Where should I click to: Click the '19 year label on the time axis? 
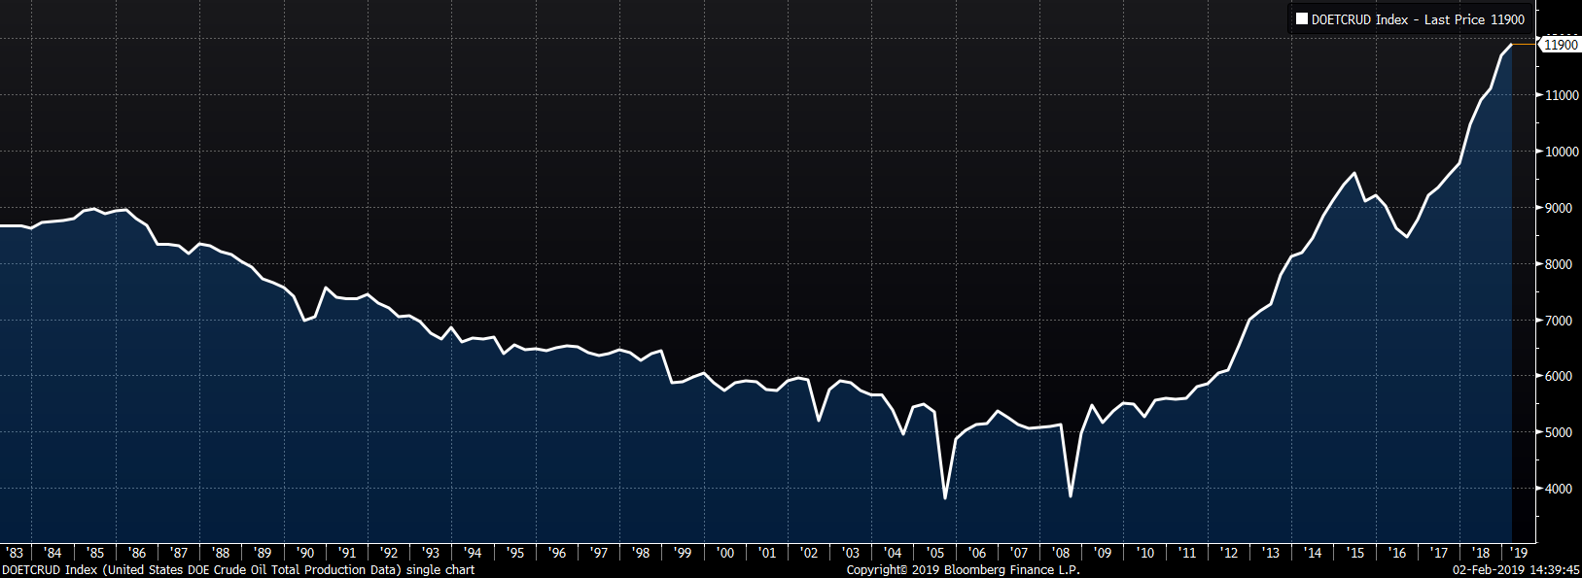1522,553
